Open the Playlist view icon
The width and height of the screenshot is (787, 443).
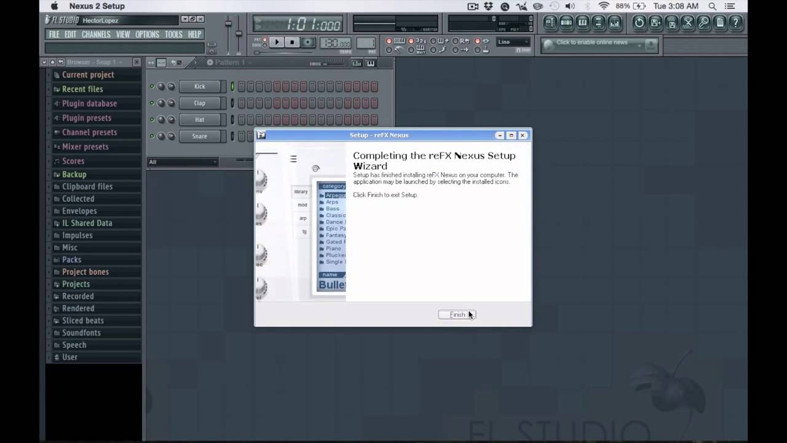[550, 23]
